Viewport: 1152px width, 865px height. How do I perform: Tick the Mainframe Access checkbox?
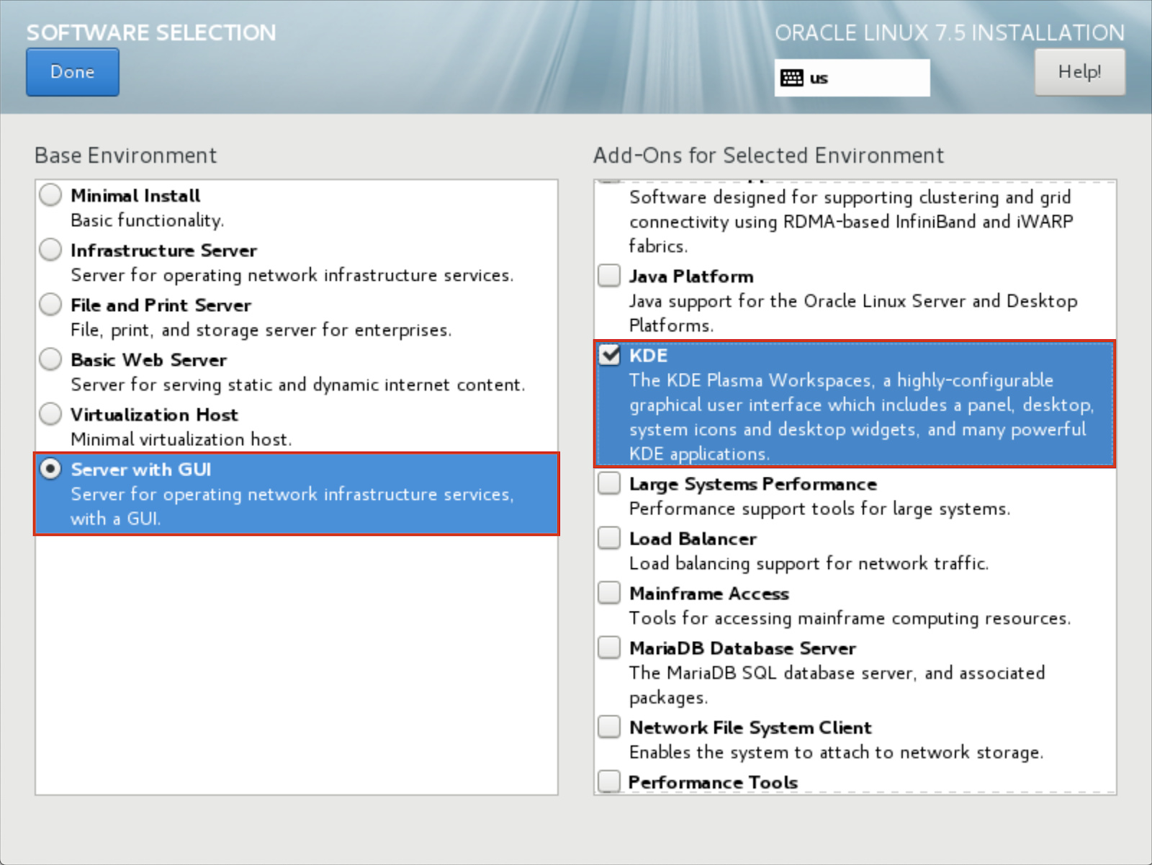pos(609,592)
